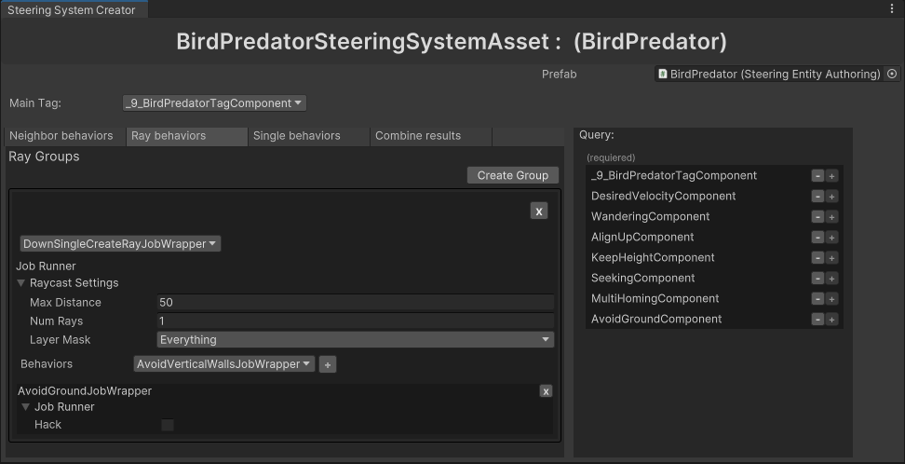The width and height of the screenshot is (905, 464).
Task: Click minus button beside DesiredVelocityComponent
Action: [817, 197]
